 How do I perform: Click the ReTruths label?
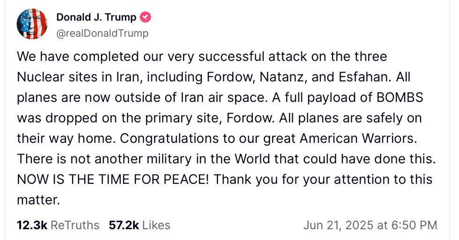pos(75,225)
